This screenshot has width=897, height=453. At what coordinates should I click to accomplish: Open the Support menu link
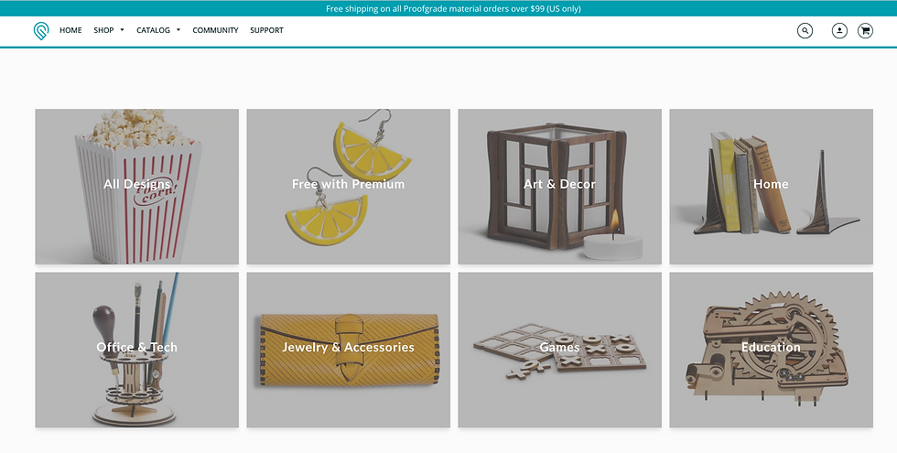click(266, 30)
